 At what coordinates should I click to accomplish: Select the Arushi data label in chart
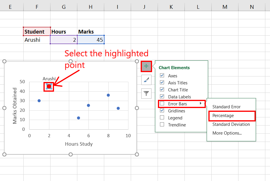click(x=49, y=79)
